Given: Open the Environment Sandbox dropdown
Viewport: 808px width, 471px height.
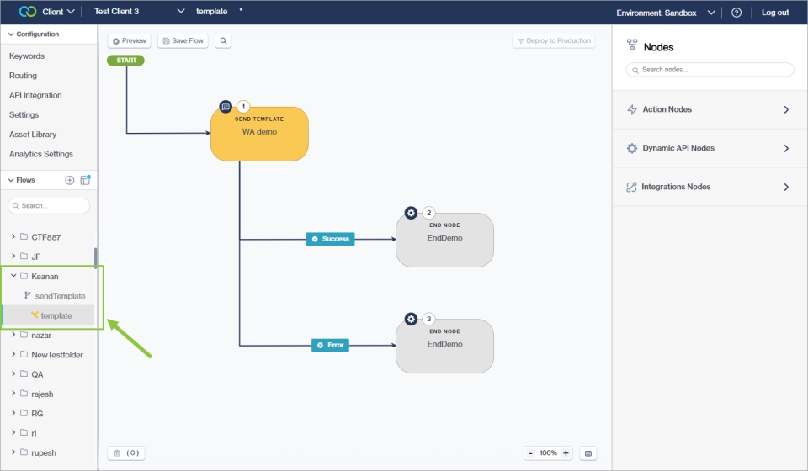Looking at the screenshot, I should 666,13.
